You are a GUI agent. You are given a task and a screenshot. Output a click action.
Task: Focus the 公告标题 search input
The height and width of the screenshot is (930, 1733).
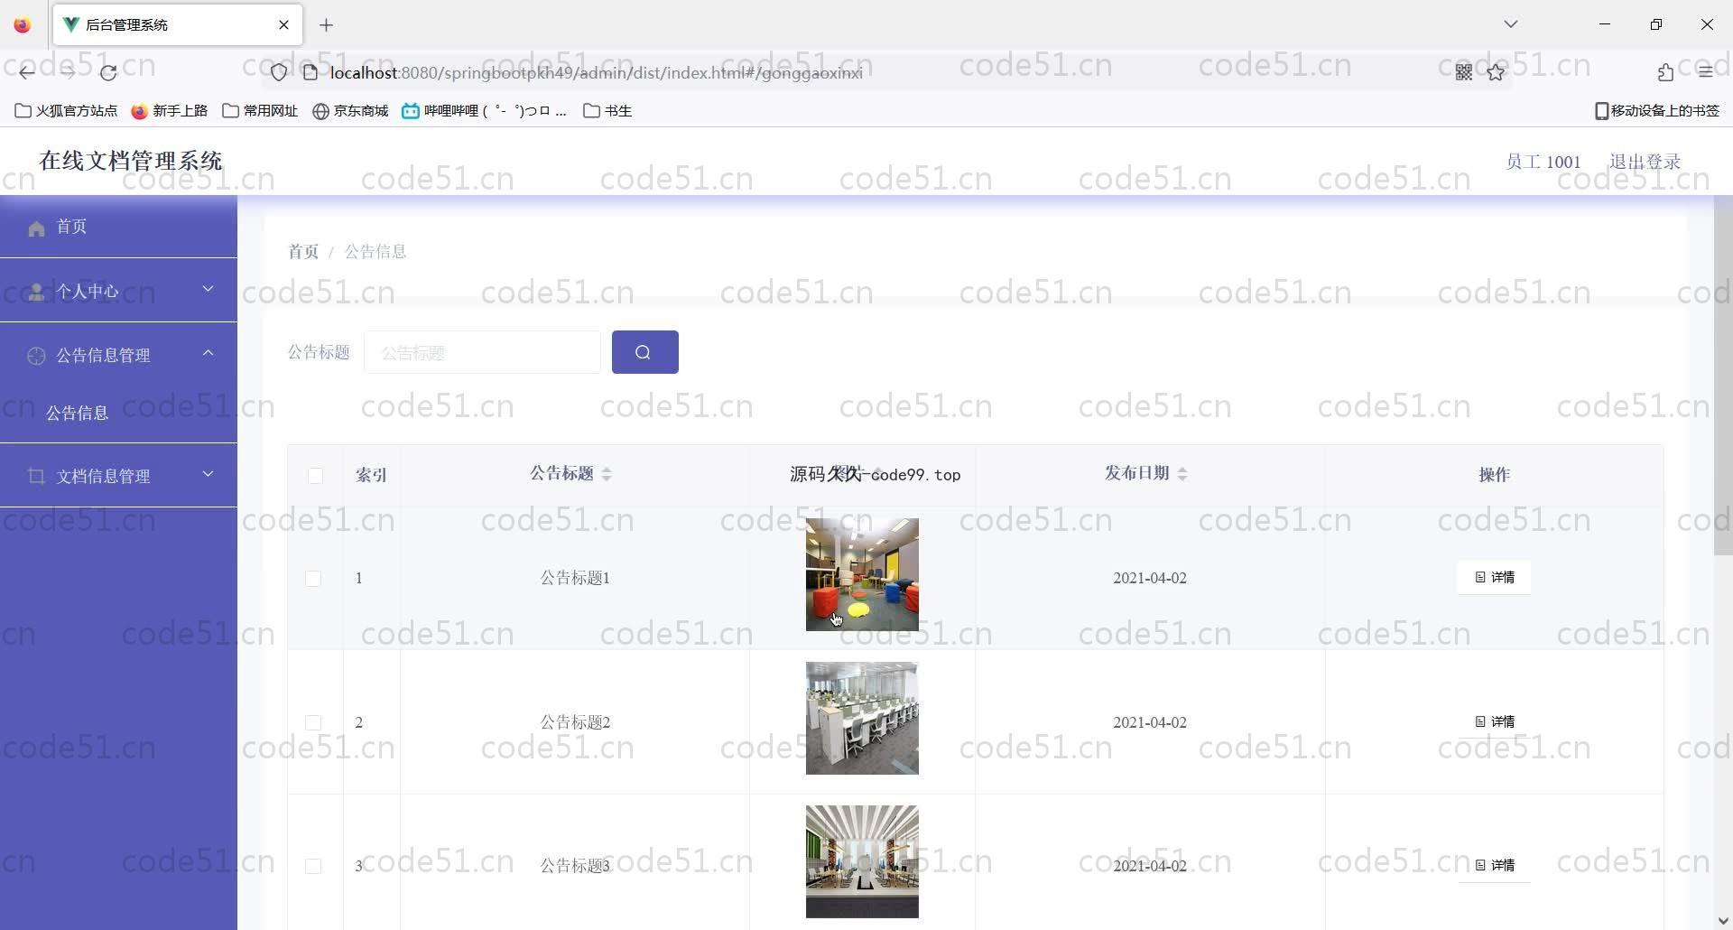(x=482, y=352)
